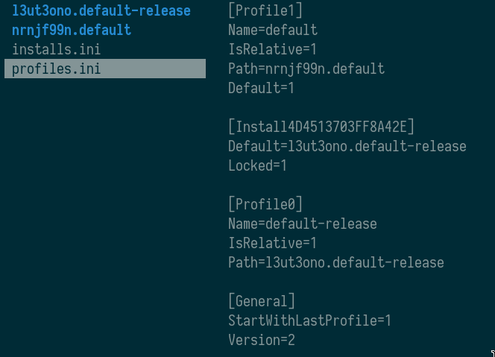
Task: Click the [Profile0] section header
Action: (x=265, y=204)
